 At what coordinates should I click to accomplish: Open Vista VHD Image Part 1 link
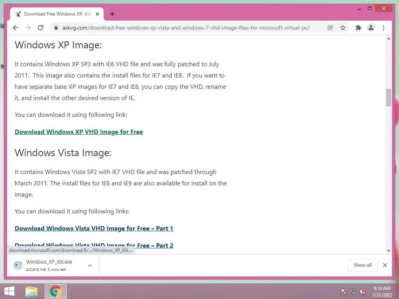[94, 228]
